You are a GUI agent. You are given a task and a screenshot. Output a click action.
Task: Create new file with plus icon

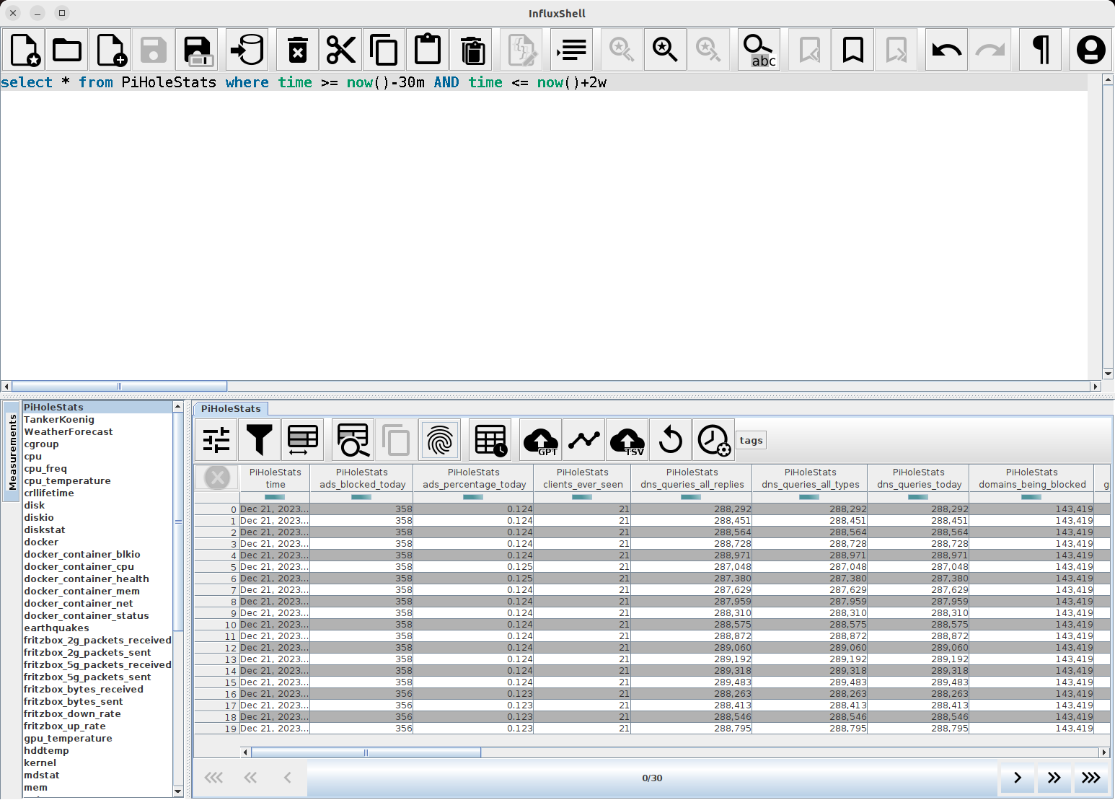coord(110,50)
